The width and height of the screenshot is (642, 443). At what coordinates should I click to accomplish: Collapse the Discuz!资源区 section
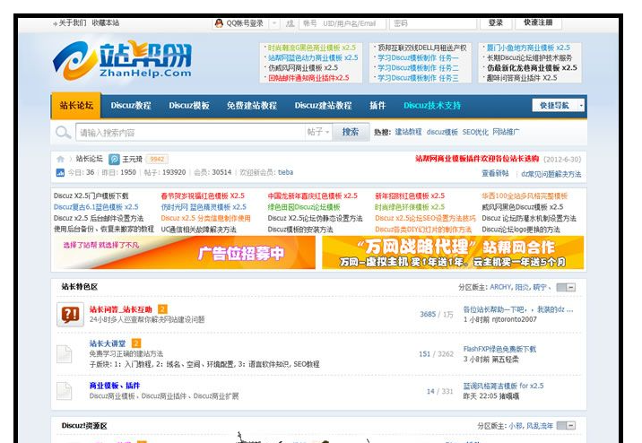tap(567, 426)
